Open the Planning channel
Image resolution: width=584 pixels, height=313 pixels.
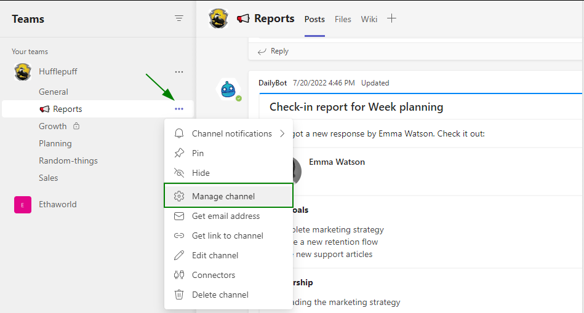click(55, 143)
